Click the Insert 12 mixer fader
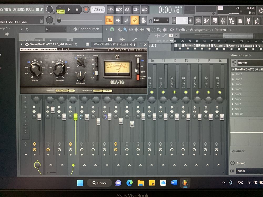 pos(177,117)
